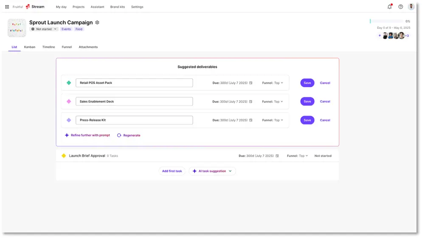Open the apps grid launcher icon
This screenshot has width=422, height=238.
[x=7, y=7]
